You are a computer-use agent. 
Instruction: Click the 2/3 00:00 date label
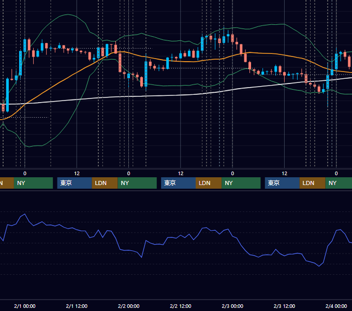[x=232, y=306]
